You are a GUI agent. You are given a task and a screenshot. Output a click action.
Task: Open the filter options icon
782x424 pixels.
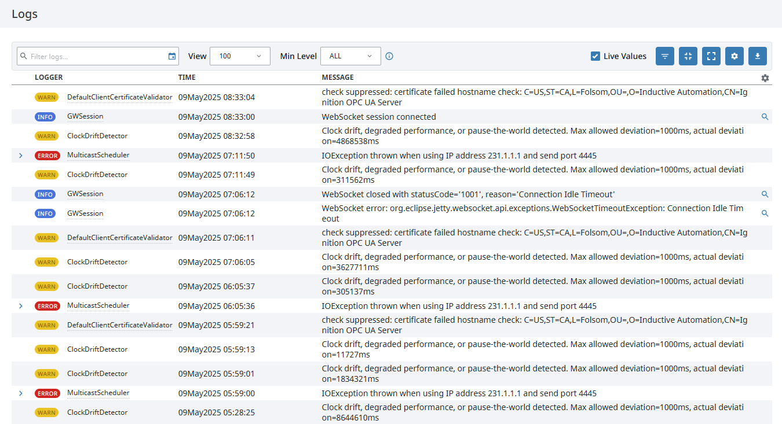pyautogui.click(x=664, y=56)
